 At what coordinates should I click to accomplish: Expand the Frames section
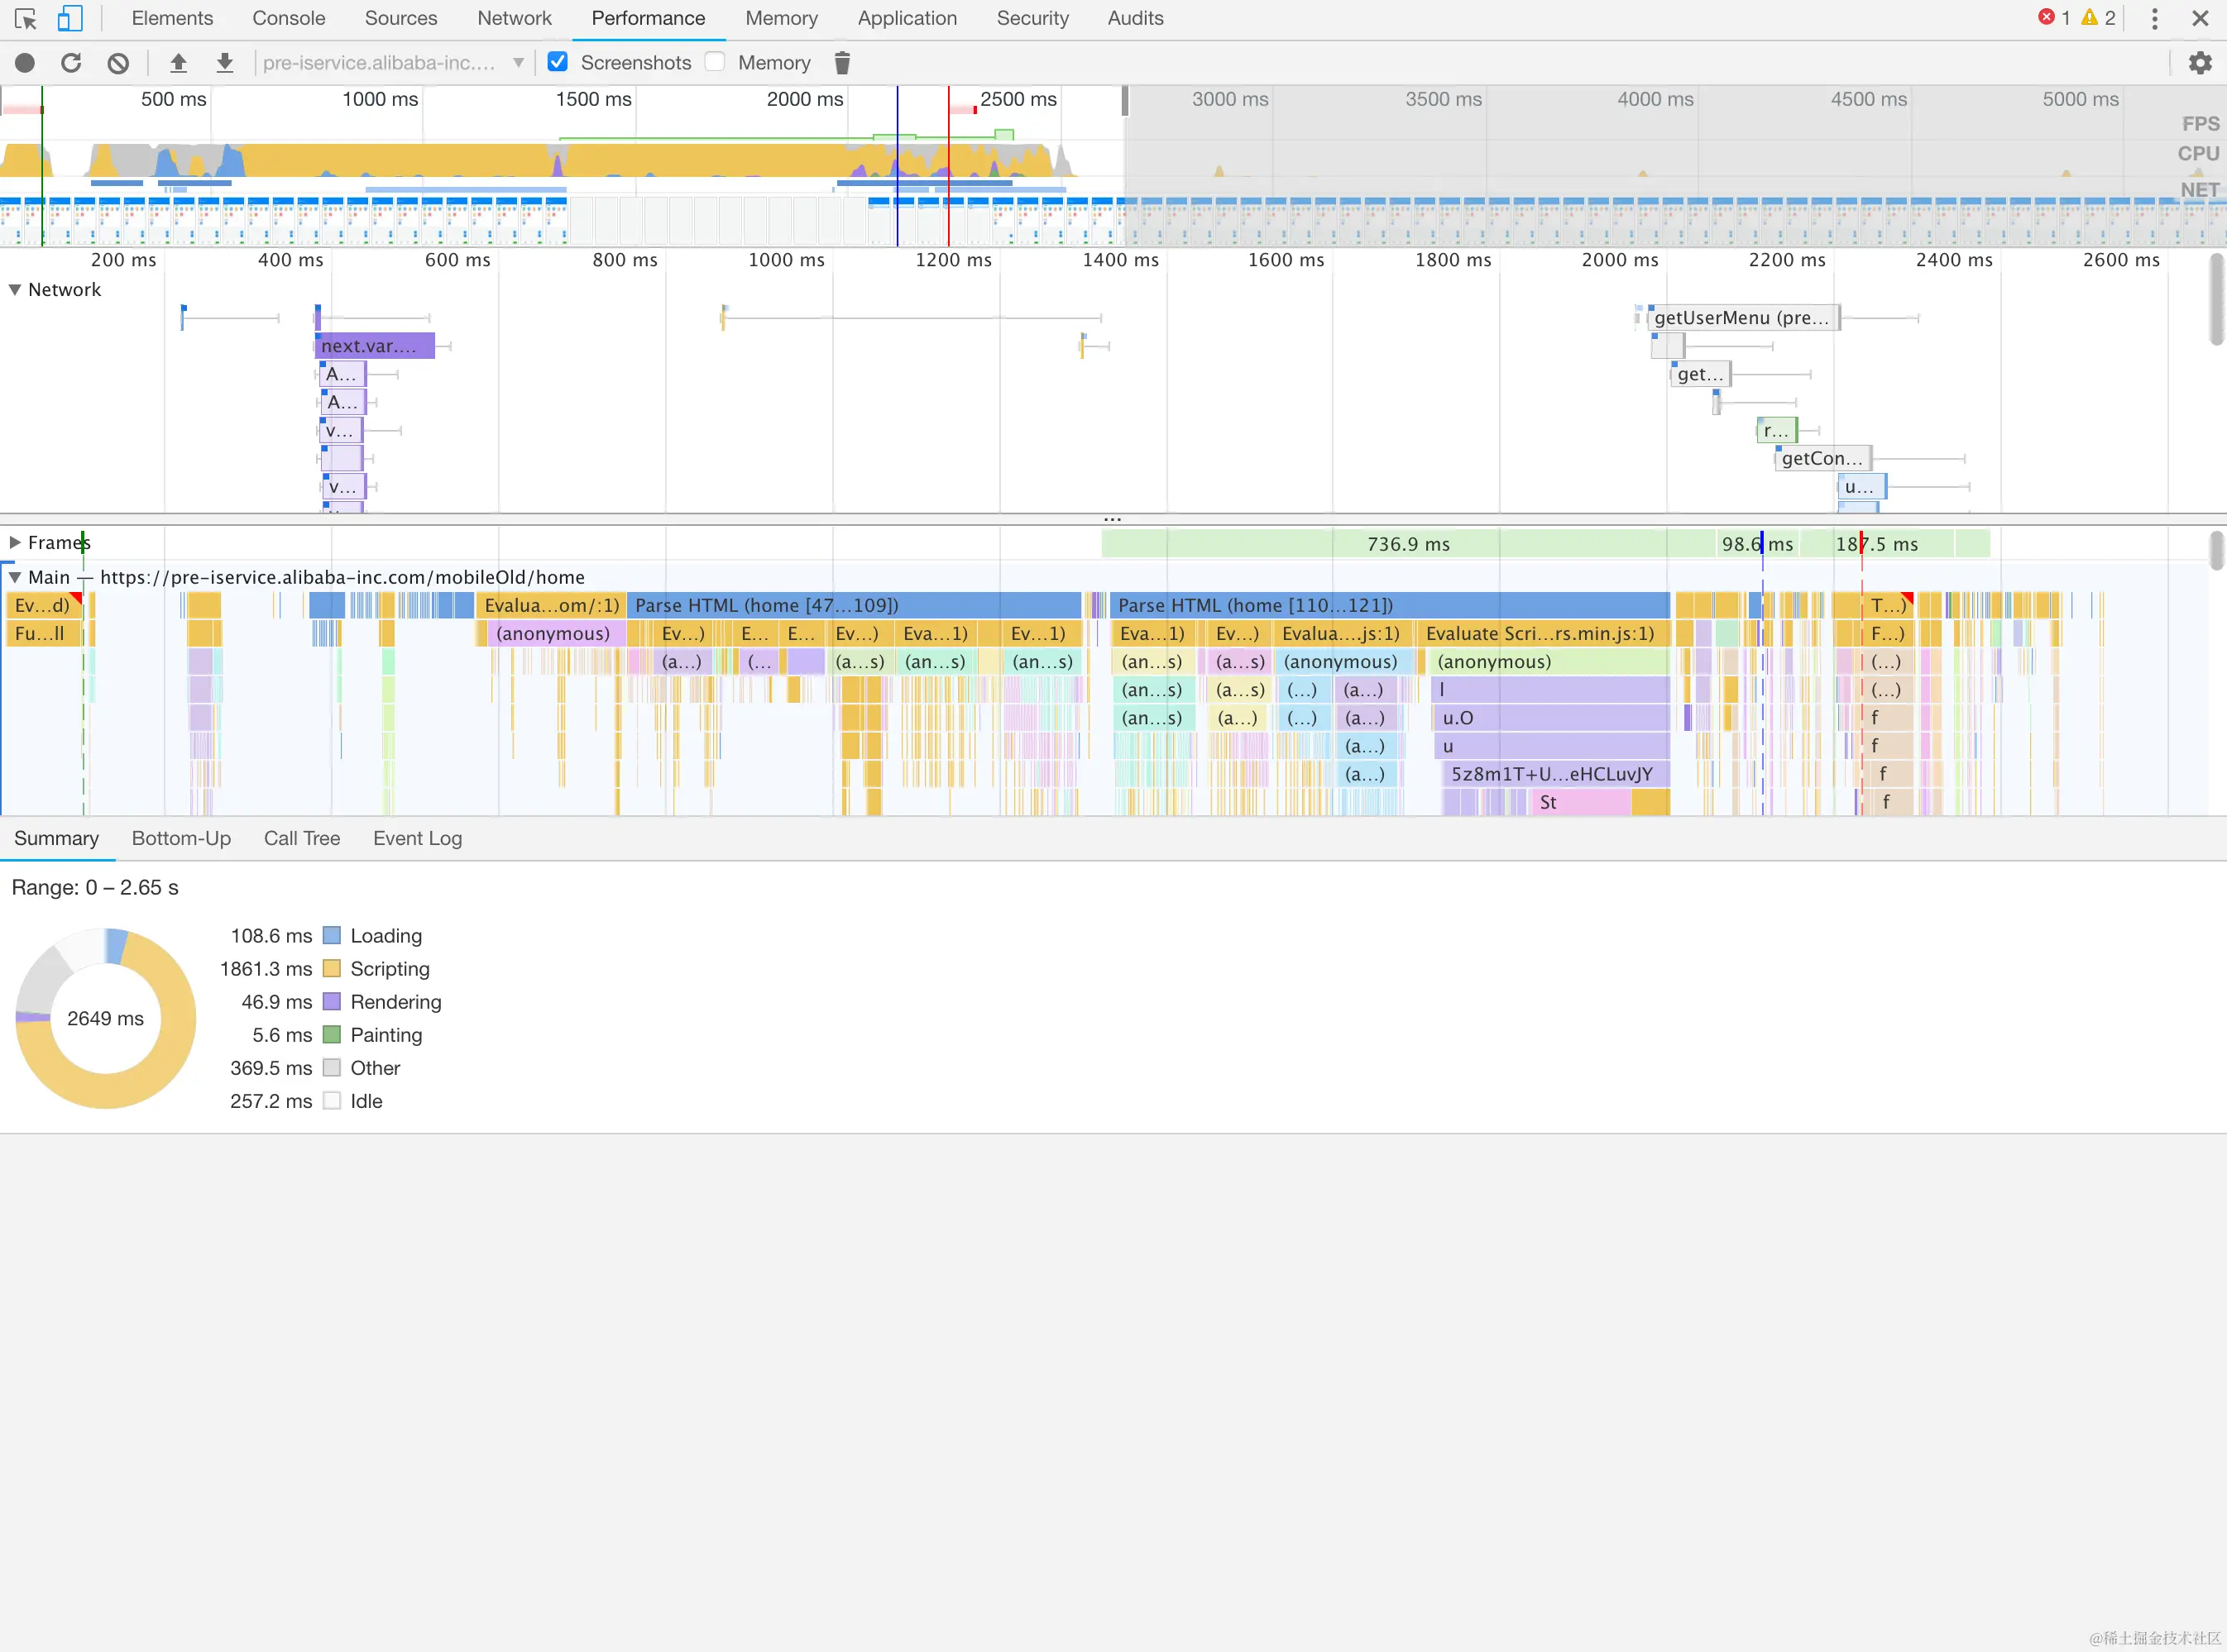15,543
